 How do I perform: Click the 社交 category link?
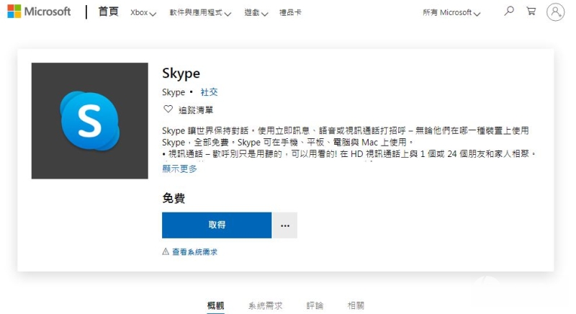click(x=209, y=92)
